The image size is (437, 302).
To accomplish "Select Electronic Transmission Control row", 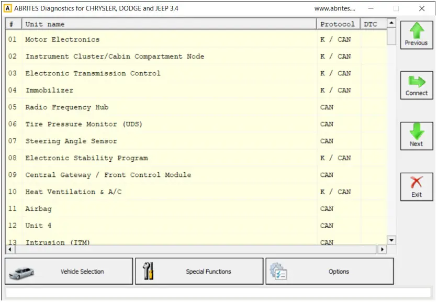I will pos(196,73).
